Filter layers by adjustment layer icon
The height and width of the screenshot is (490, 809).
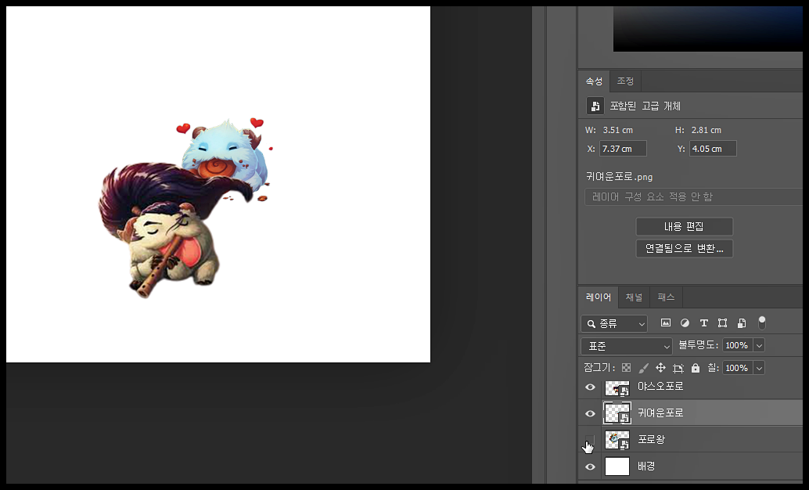click(x=685, y=323)
